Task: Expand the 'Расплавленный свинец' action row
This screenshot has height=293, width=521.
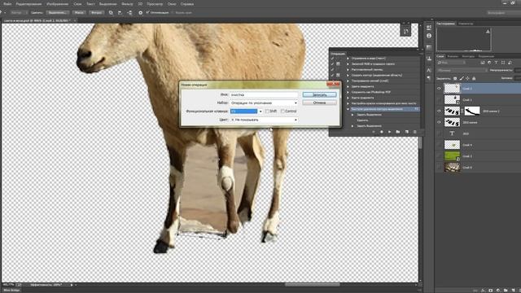Action: 348,69
